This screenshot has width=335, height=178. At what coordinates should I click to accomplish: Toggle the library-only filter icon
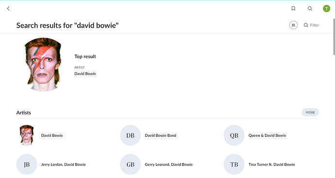pos(293,25)
